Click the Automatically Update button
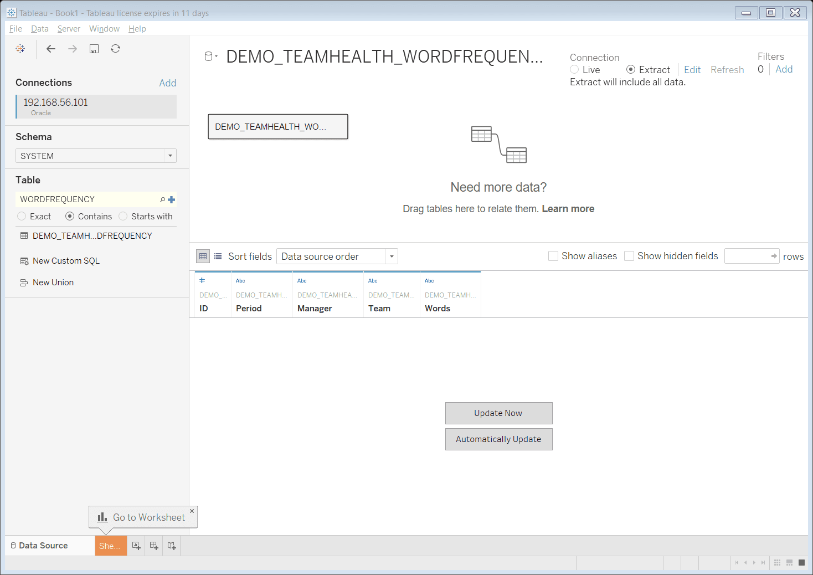Screen dimensions: 813x575 coord(498,439)
